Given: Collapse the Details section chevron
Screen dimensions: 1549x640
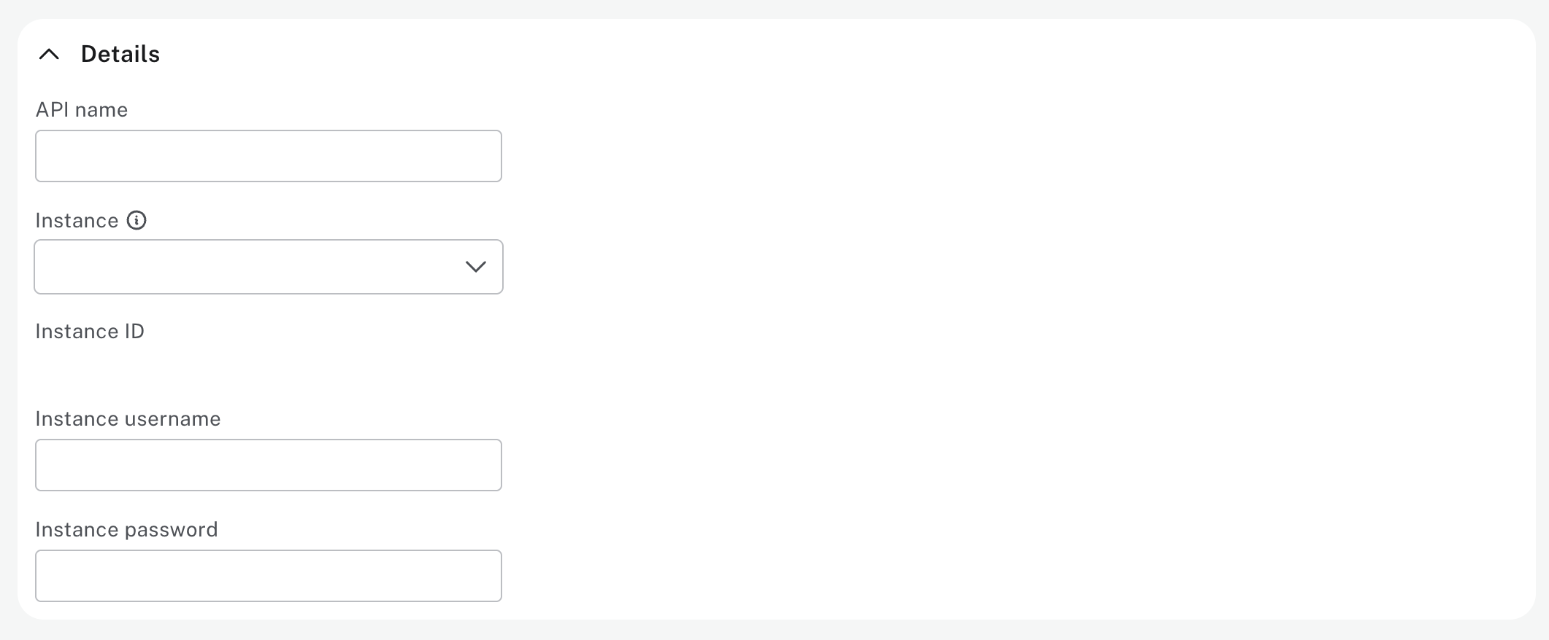Looking at the screenshot, I should coord(49,54).
